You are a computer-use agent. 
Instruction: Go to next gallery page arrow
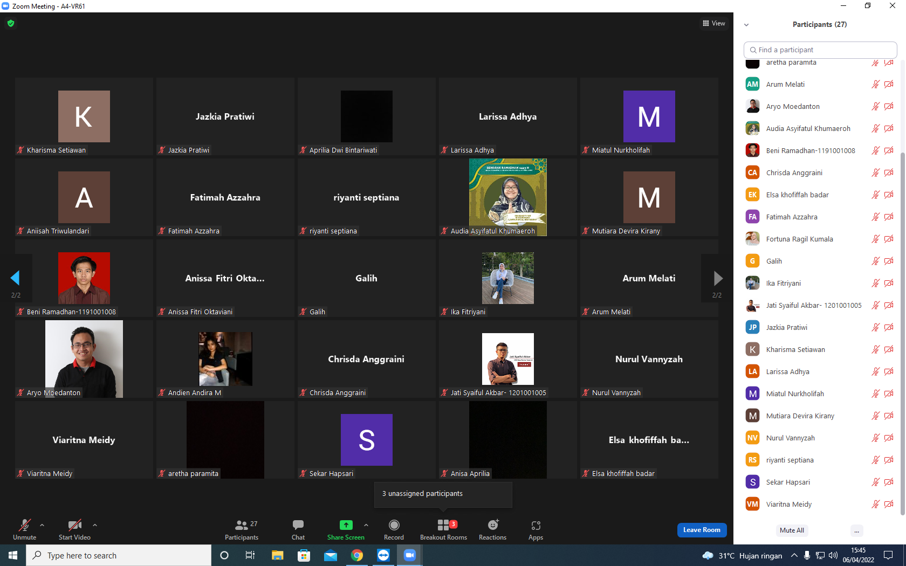coord(718,278)
